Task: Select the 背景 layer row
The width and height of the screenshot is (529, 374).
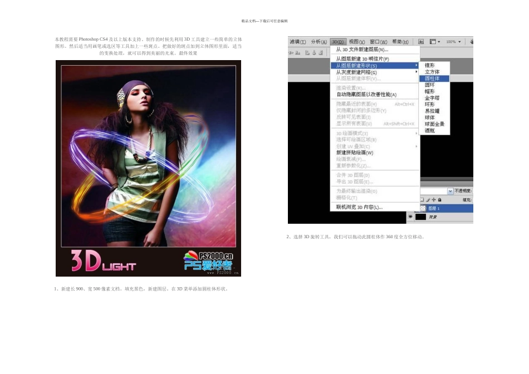Action: (x=440, y=217)
